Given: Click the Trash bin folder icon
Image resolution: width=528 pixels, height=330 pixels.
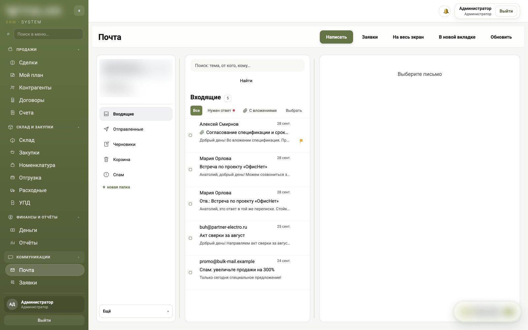Looking at the screenshot, I should (106, 159).
